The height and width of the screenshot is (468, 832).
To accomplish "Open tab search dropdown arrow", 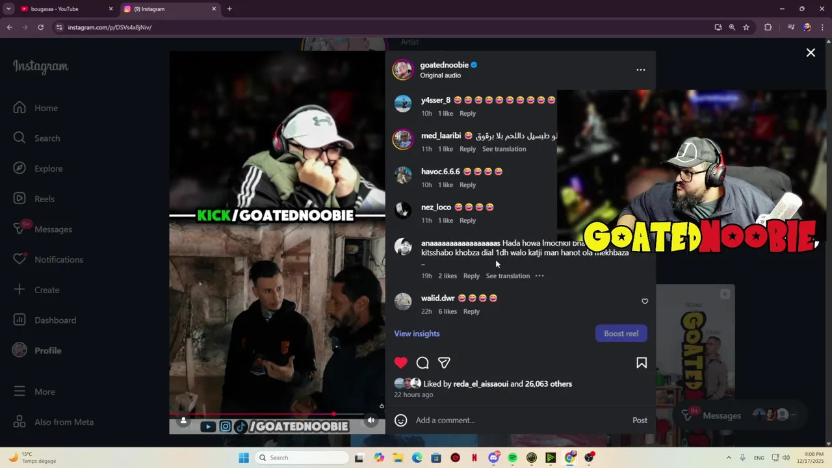I will coord(8,9).
